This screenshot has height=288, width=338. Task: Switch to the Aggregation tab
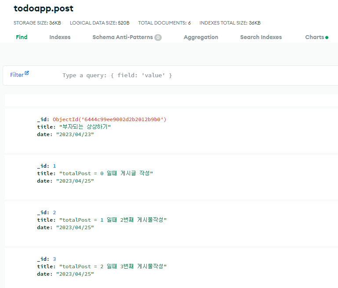[201, 37]
